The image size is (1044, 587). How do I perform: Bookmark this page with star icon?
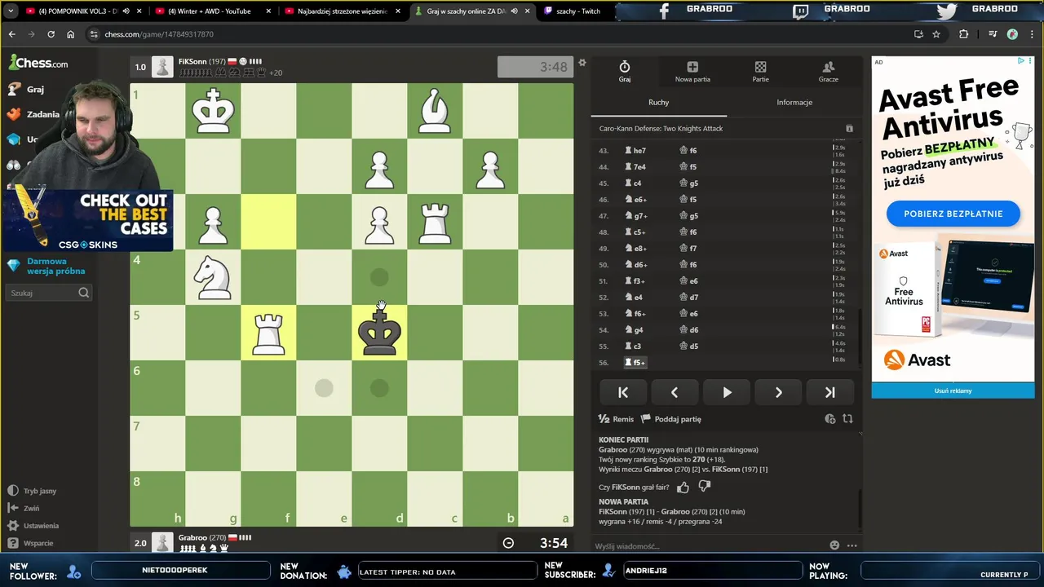point(936,34)
